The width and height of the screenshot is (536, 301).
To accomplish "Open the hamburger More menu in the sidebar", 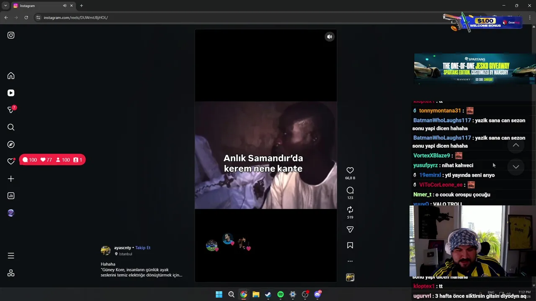I will (11, 255).
